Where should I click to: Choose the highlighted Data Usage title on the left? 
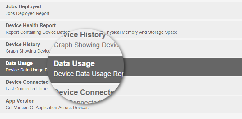coord(19,63)
